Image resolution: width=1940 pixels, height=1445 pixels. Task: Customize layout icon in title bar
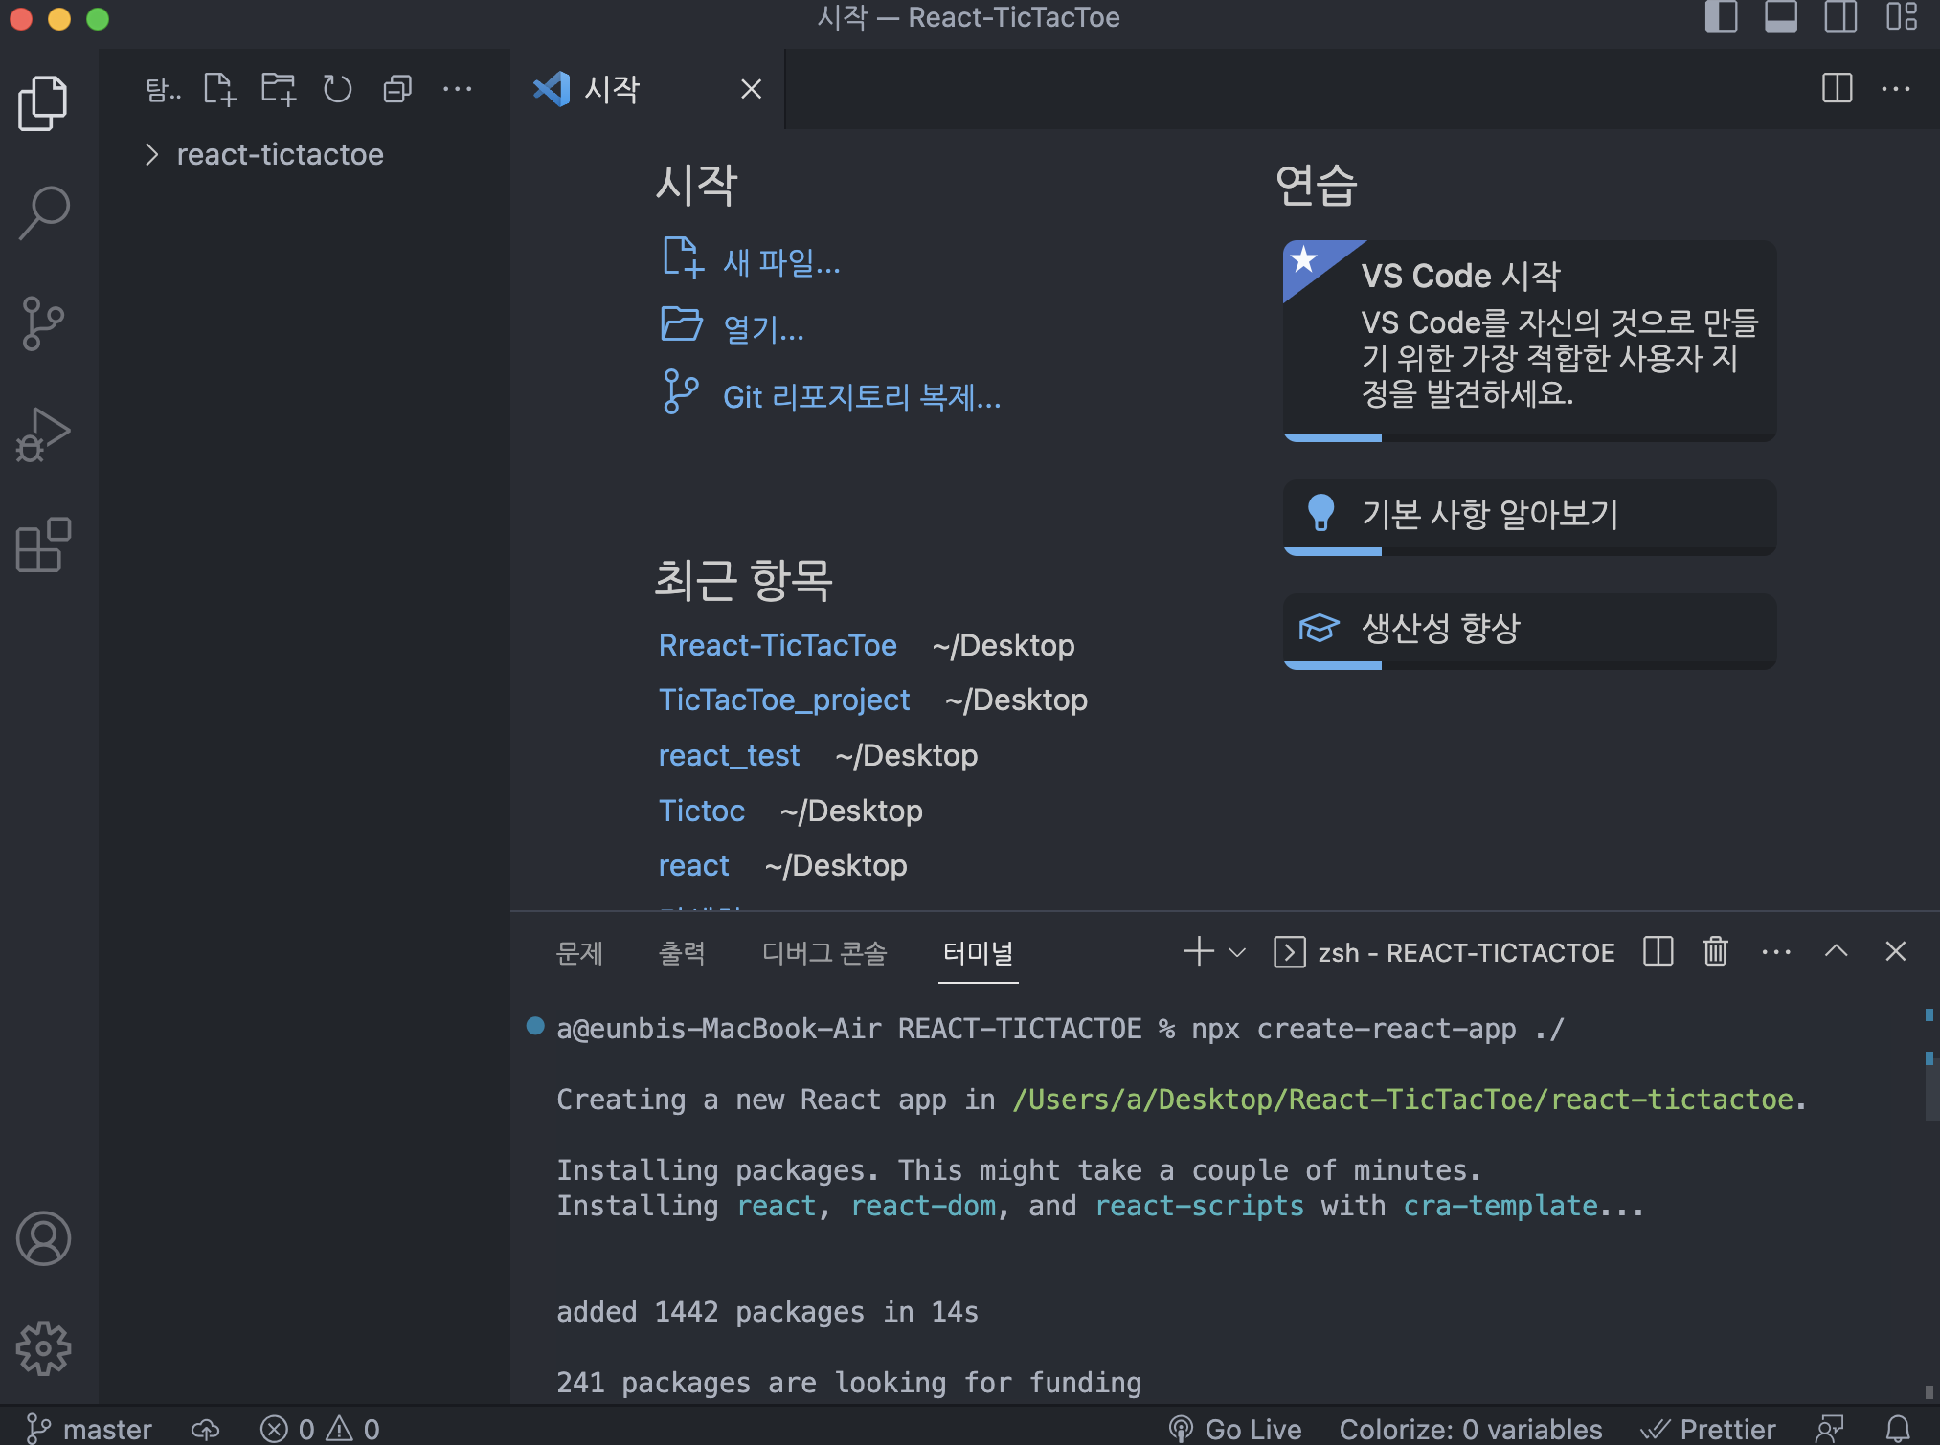tap(1902, 17)
